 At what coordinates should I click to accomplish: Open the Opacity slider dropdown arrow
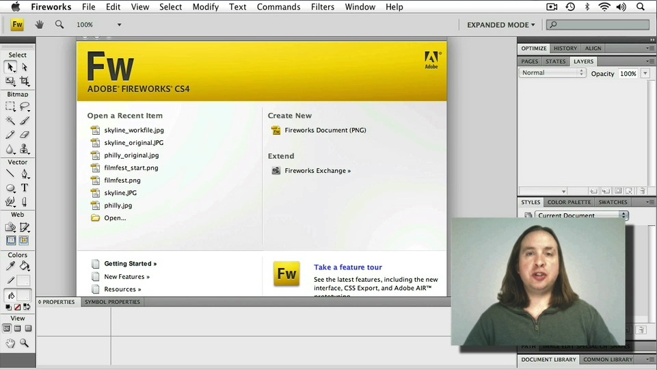[645, 73]
